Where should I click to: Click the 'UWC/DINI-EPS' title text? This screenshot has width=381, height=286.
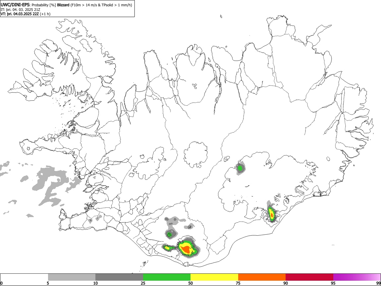tap(15, 5)
